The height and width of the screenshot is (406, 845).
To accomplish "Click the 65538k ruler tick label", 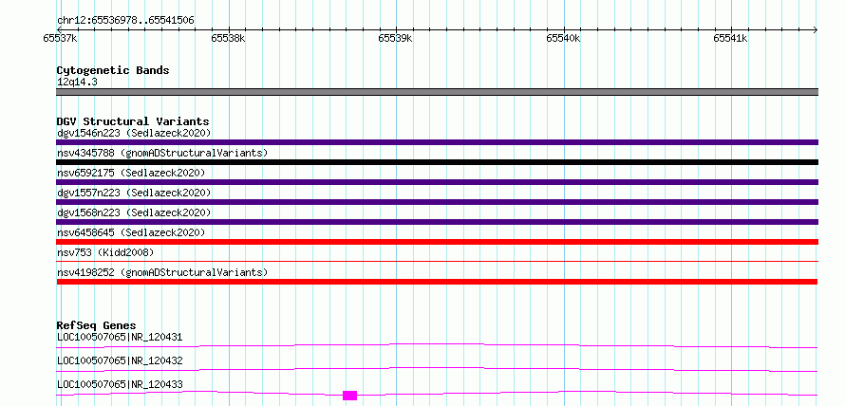I will (x=228, y=38).
